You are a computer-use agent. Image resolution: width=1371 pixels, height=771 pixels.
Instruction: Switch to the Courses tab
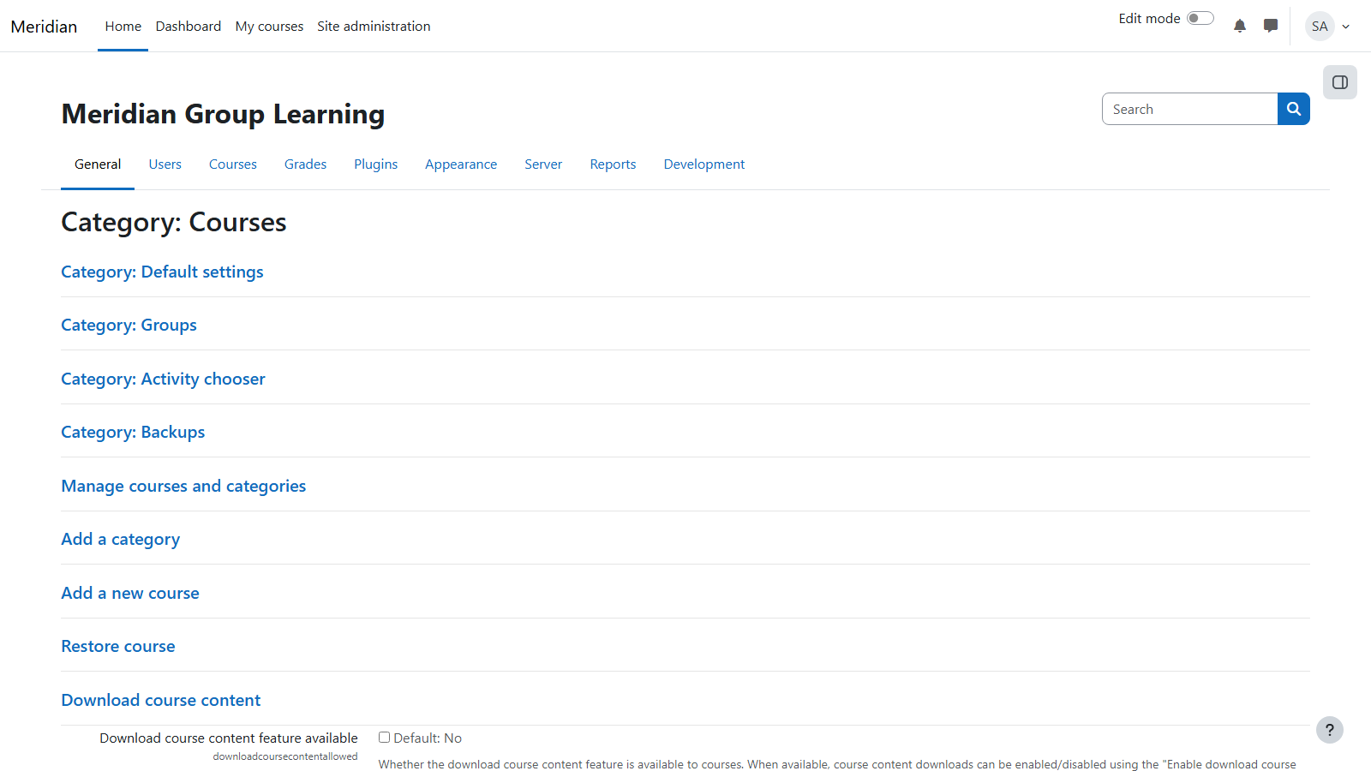click(x=233, y=164)
